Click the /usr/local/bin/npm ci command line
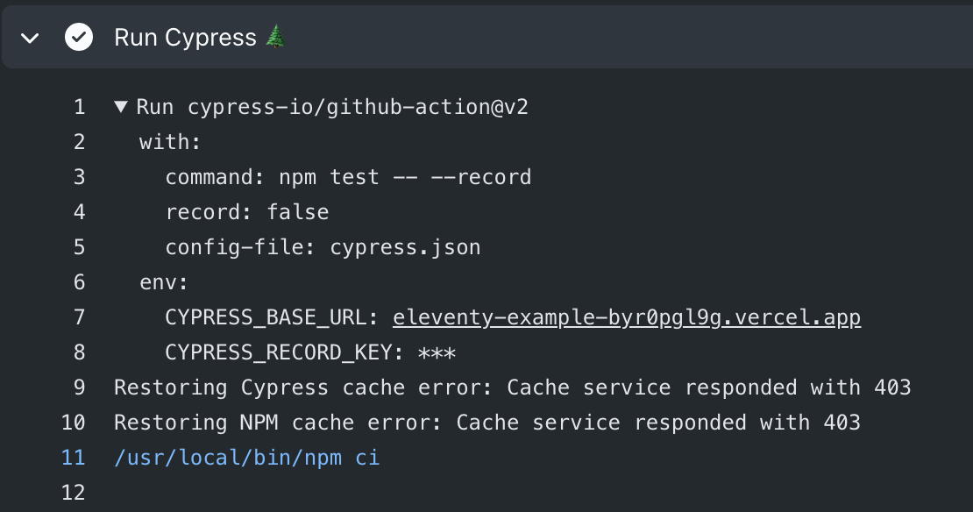Image resolution: width=973 pixels, height=512 pixels. 247,458
